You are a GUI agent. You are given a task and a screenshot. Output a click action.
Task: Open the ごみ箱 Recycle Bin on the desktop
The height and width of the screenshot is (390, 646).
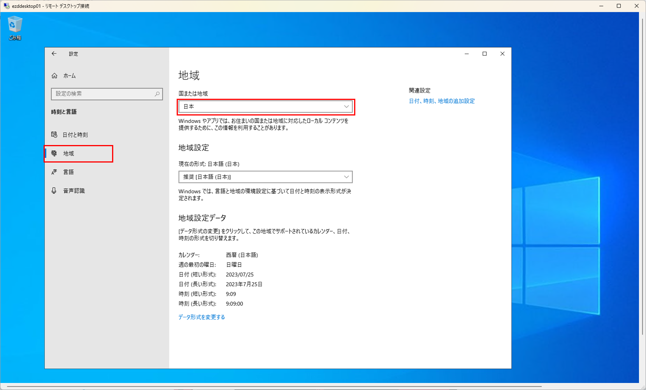[x=14, y=26]
